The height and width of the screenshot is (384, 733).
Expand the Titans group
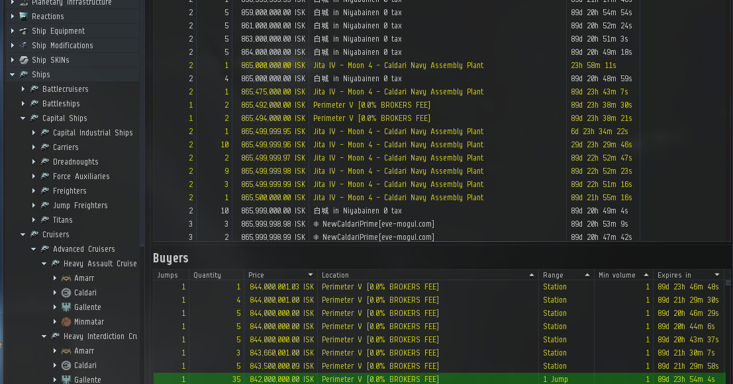click(34, 219)
